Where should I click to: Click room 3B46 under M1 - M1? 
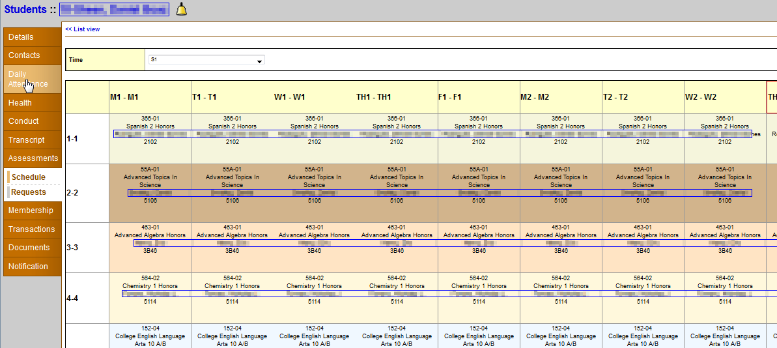point(150,251)
